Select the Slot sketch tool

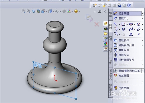point(131,24)
